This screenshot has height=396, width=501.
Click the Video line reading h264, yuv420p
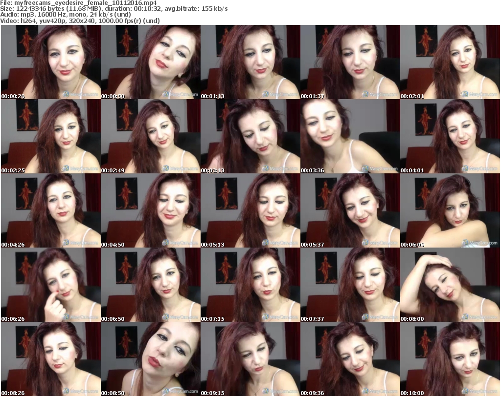tap(80, 21)
